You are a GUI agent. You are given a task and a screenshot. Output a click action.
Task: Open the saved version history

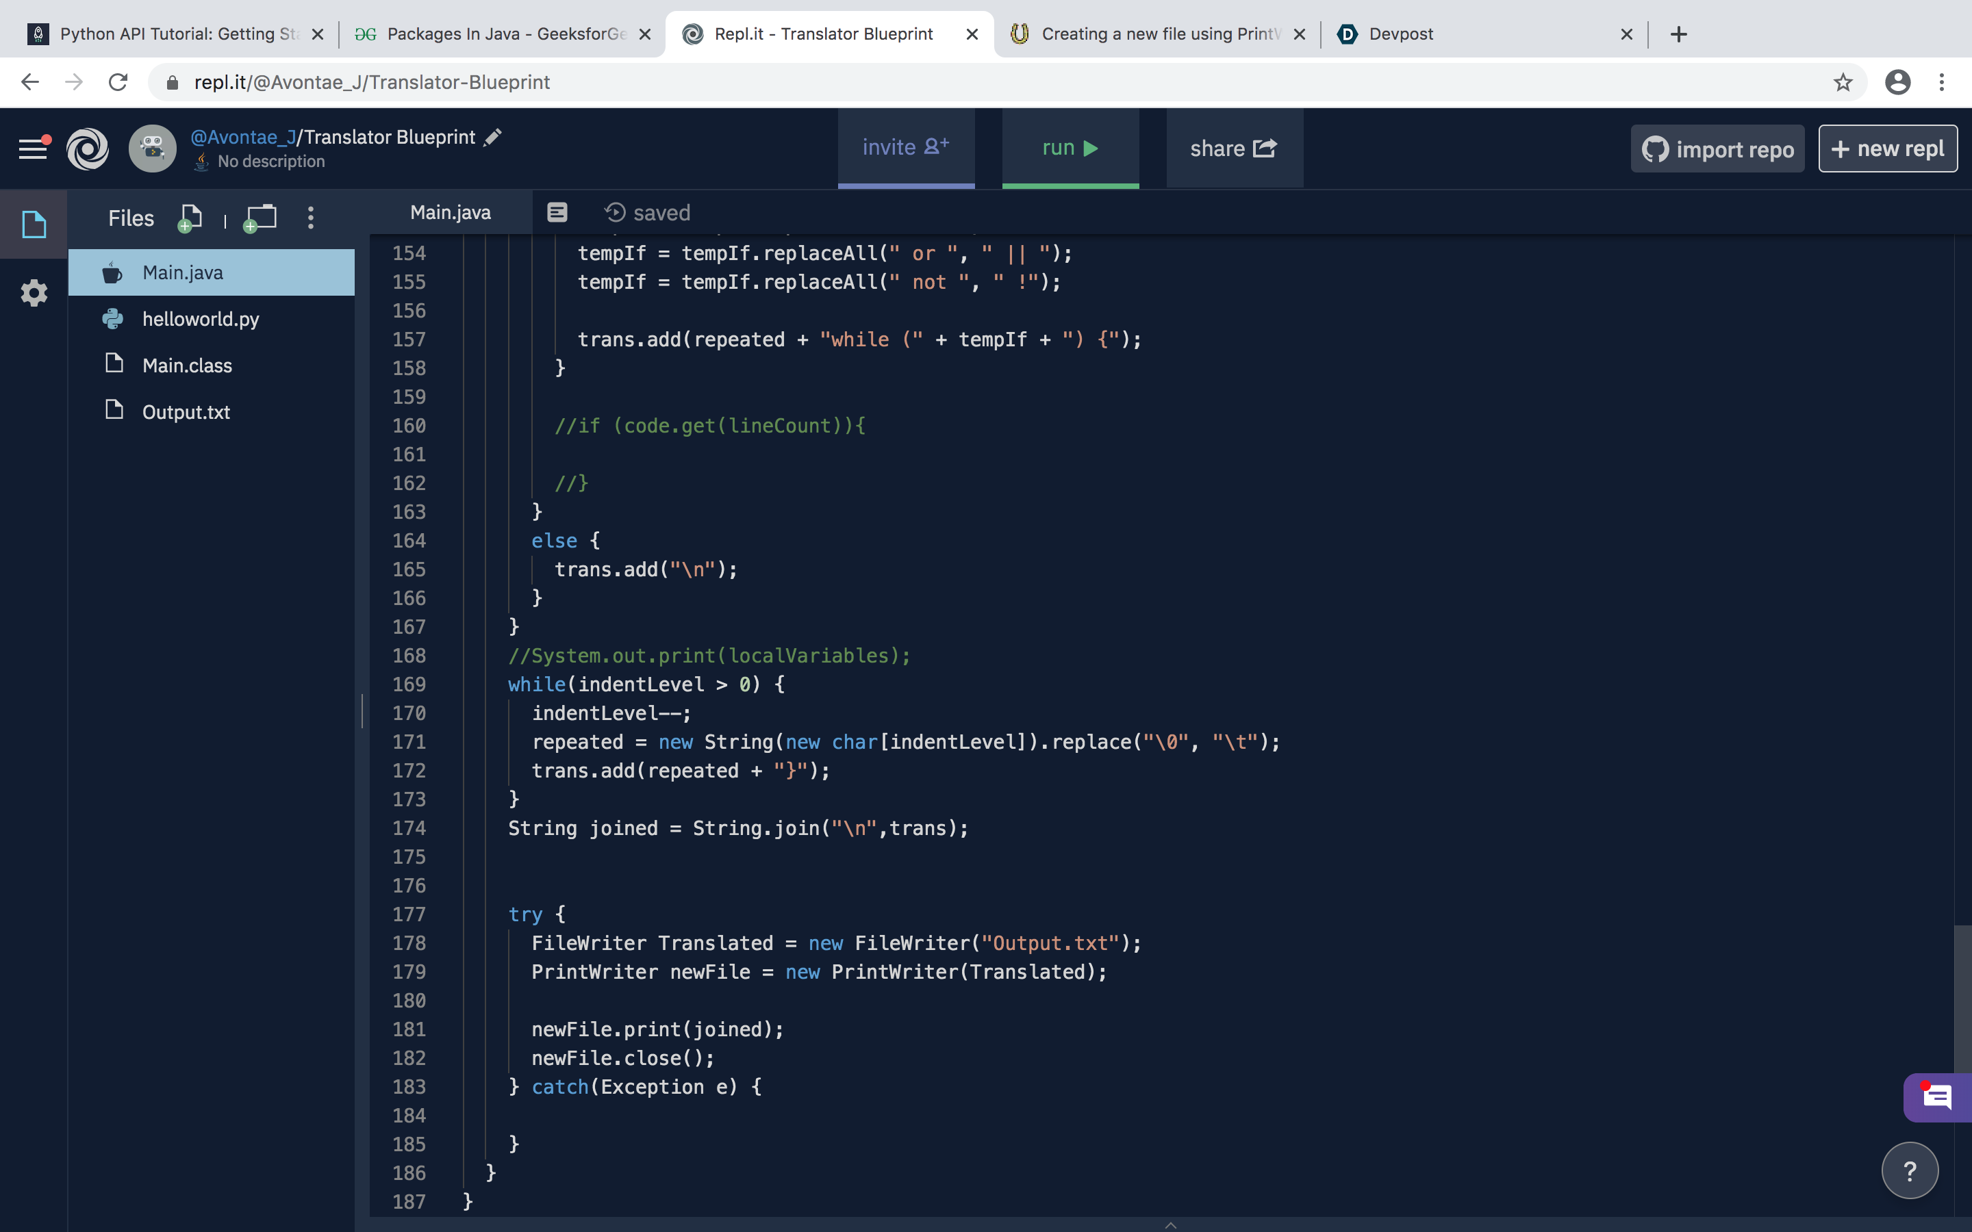click(x=647, y=213)
